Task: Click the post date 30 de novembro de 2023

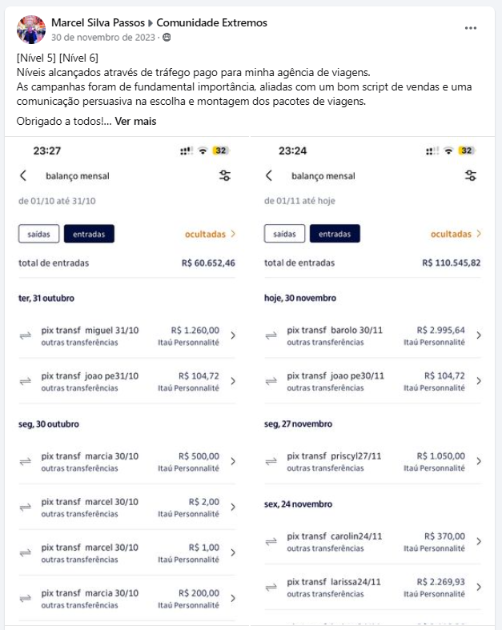Action: (x=103, y=38)
